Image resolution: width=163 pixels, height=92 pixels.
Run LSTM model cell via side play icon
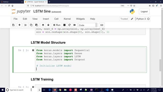click(33, 50)
